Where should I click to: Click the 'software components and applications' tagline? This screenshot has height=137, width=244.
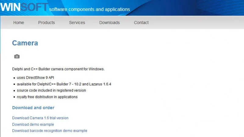pyautogui.click(x=89, y=9)
